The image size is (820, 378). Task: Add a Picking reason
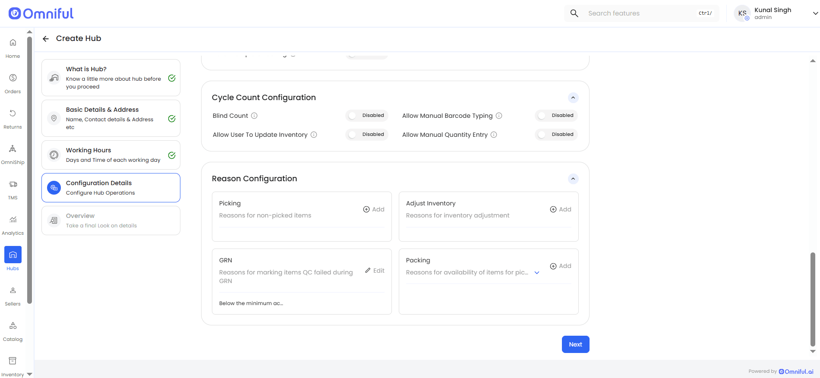tap(374, 209)
